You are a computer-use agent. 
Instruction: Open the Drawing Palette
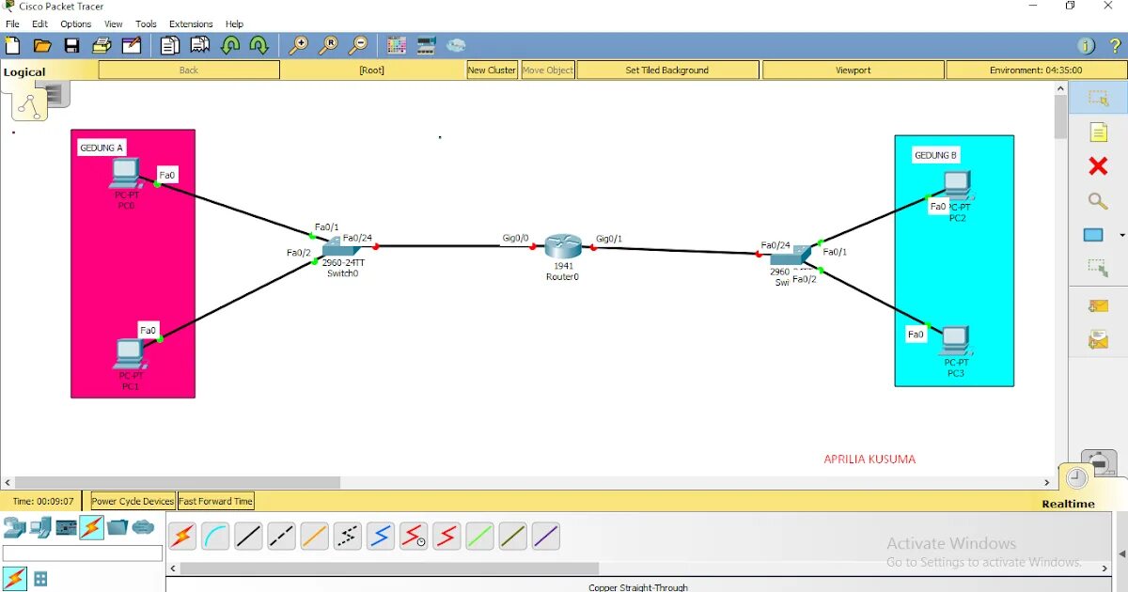pos(397,45)
